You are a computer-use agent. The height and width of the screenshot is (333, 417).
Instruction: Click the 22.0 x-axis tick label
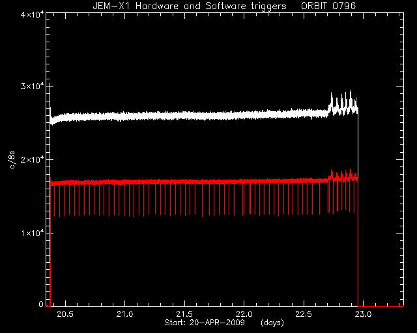pos(244,314)
